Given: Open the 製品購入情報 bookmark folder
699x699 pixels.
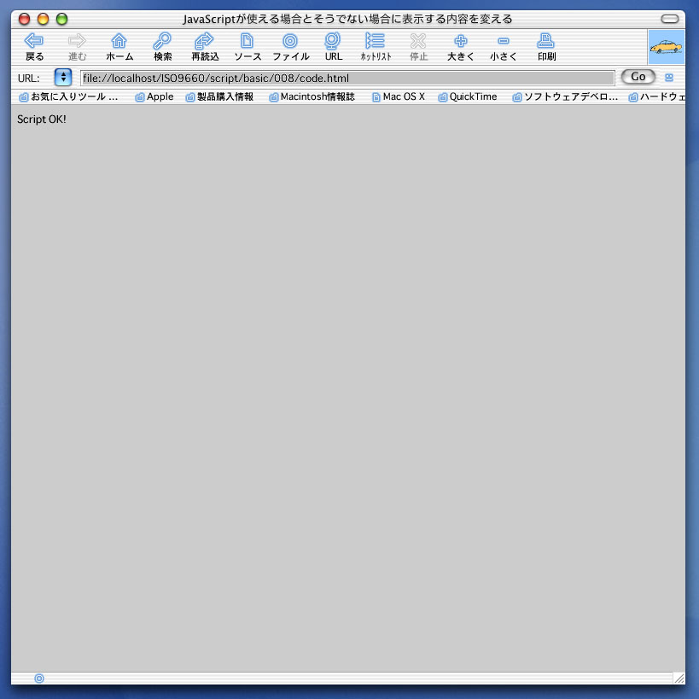Looking at the screenshot, I should pyautogui.click(x=219, y=96).
